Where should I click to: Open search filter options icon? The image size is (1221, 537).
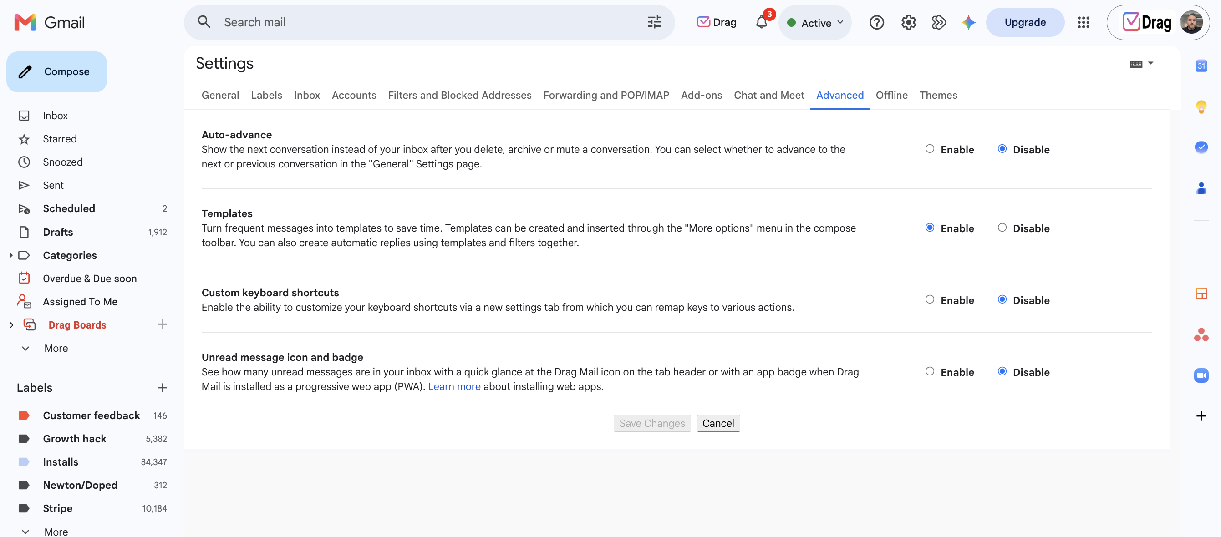coord(654,22)
